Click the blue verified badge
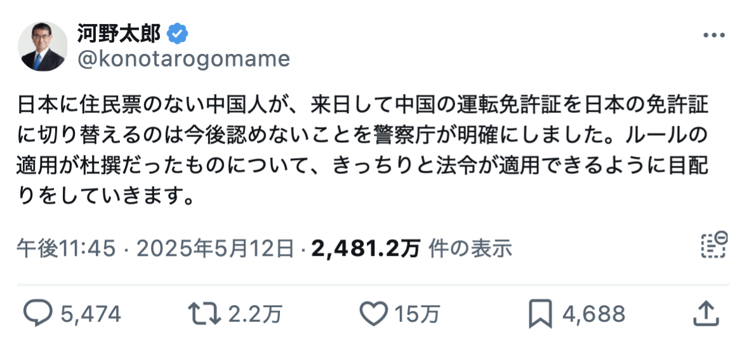Viewport: 749px width, 339px height. (x=177, y=34)
